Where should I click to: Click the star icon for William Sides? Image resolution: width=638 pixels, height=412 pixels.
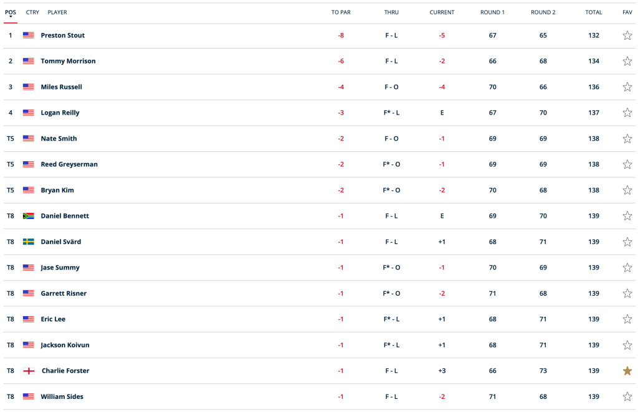[627, 396]
